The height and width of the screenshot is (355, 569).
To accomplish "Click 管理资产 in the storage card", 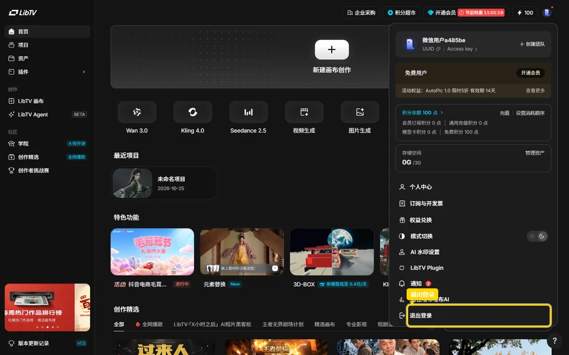I will click(x=535, y=153).
